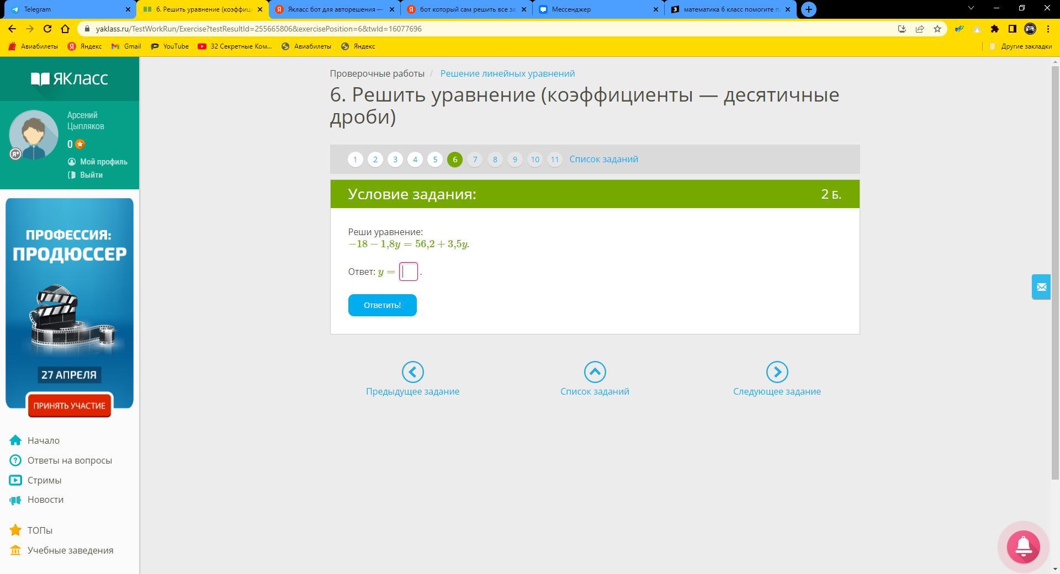Go to exercise number 11

[x=555, y=160]
